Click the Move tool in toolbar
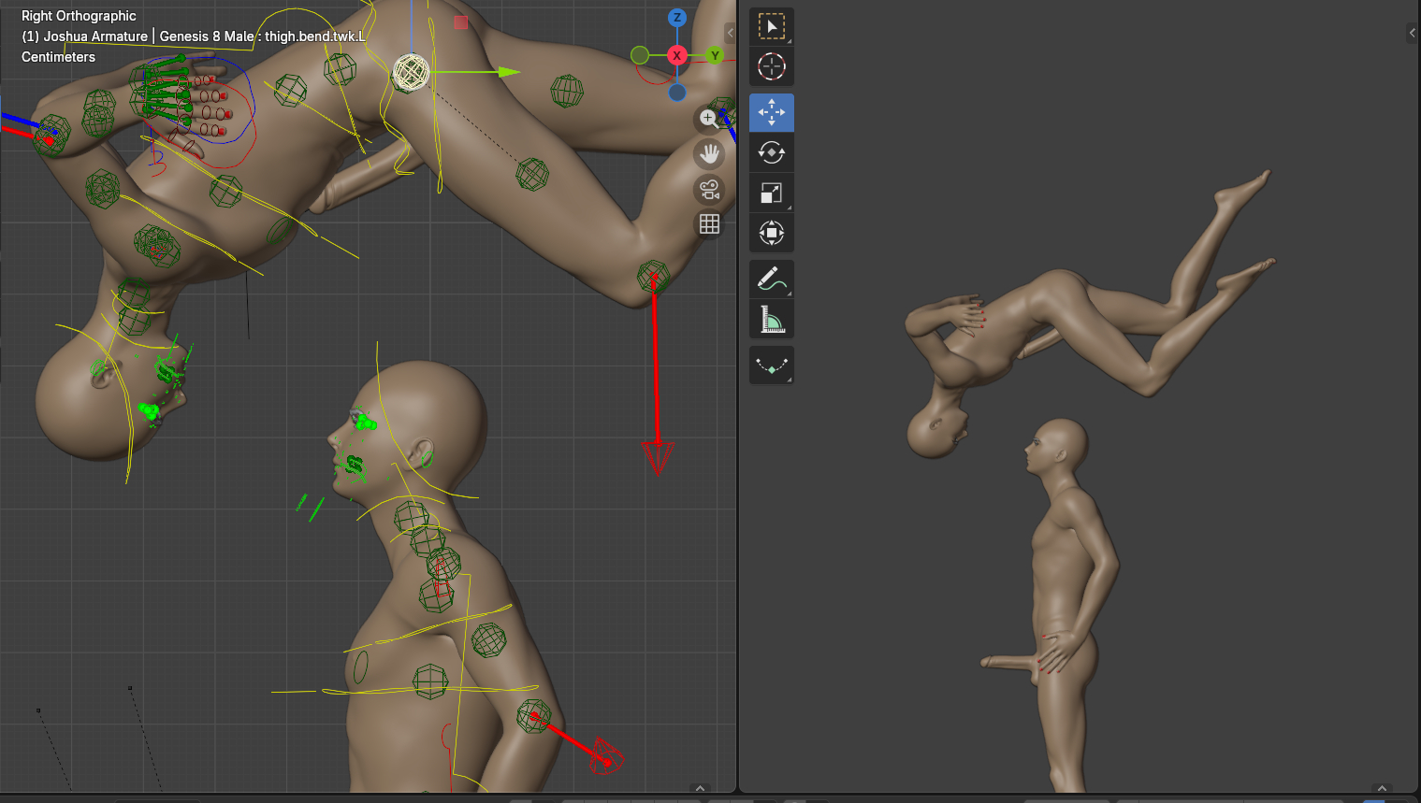 pyautogui.click(x=771, y=112)
